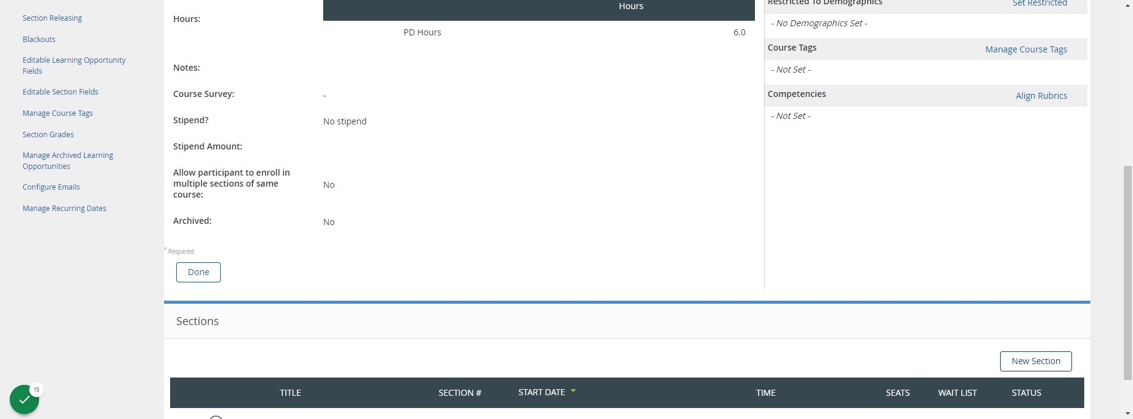
Task: Click the Hours table header
Action: (x=631, y=6)
